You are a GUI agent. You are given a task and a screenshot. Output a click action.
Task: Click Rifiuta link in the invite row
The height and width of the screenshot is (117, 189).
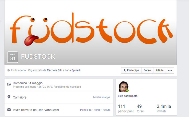(x=107, y=110)
